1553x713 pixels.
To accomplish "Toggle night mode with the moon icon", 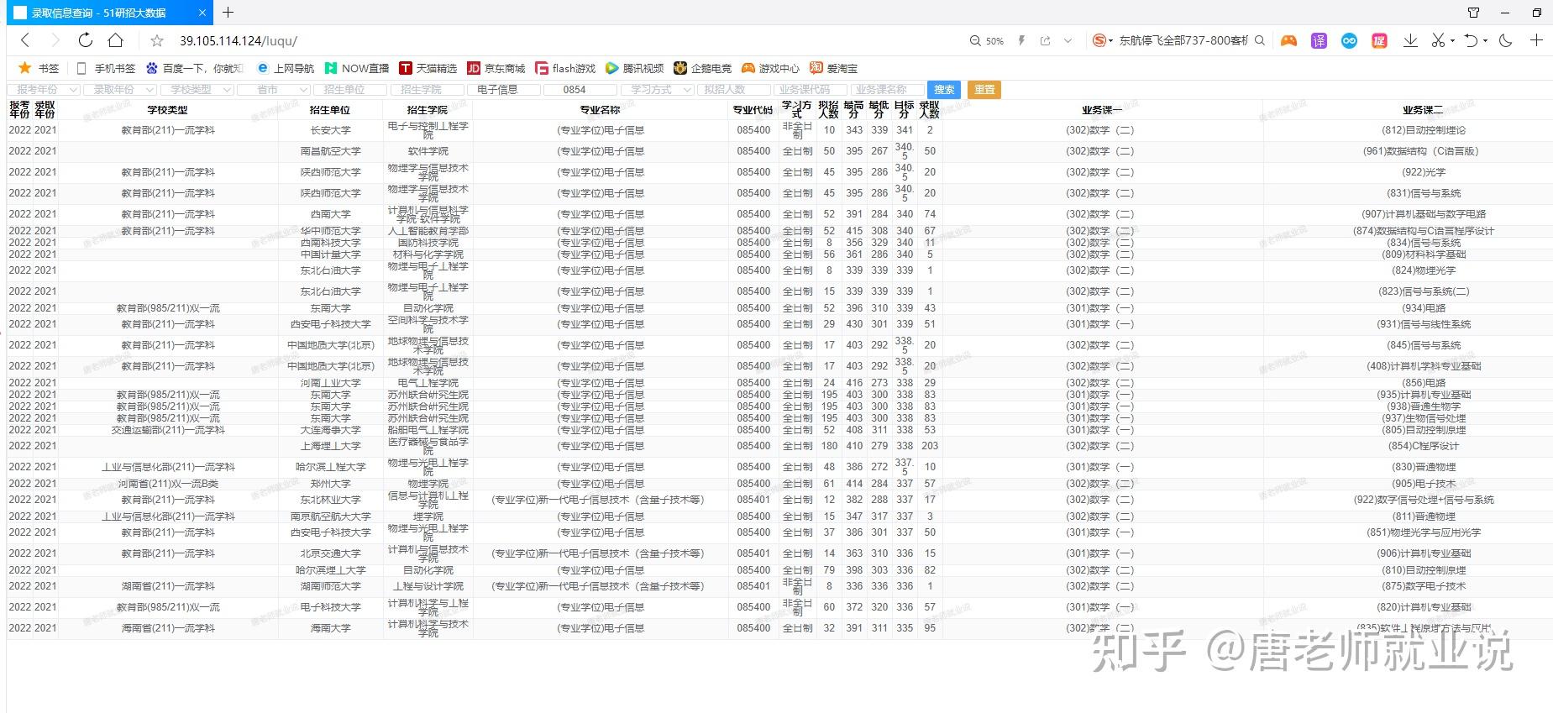I will [x=1505, y=40].
